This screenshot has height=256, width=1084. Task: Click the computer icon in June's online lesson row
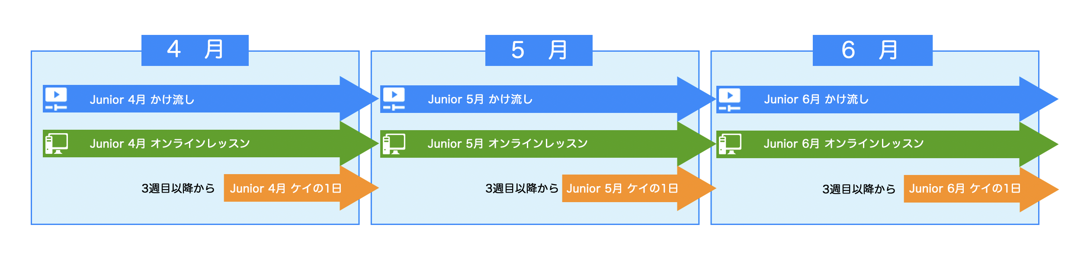click(730, 144)
